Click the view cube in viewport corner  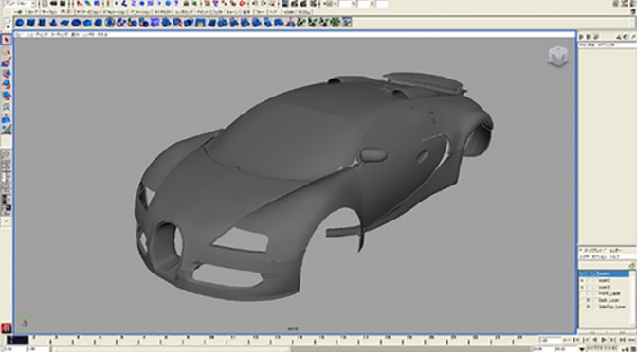557,57
